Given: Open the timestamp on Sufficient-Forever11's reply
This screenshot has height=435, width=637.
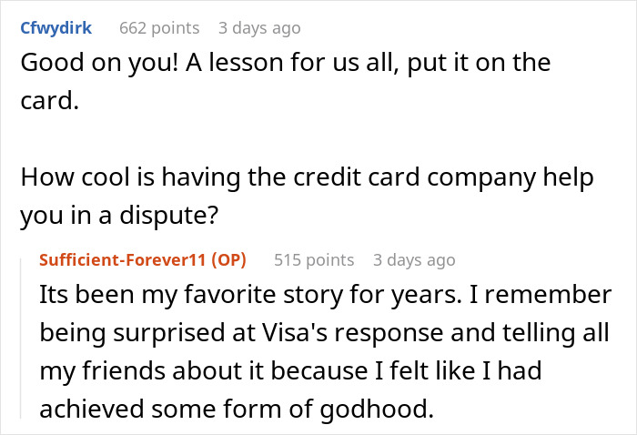Looking at the screenshot, I should click(414, 260).
